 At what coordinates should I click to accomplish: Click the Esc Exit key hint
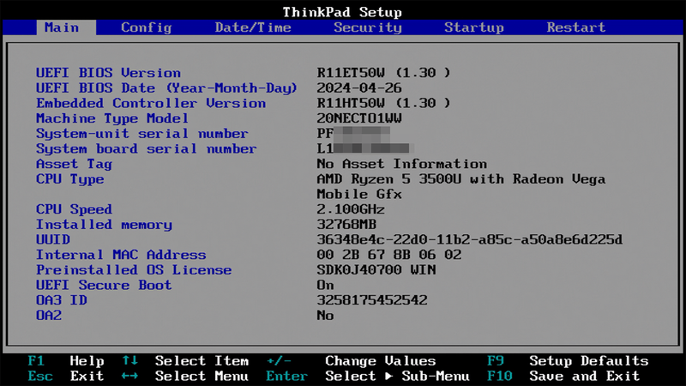pyautogui.click(x=66, y=376)
